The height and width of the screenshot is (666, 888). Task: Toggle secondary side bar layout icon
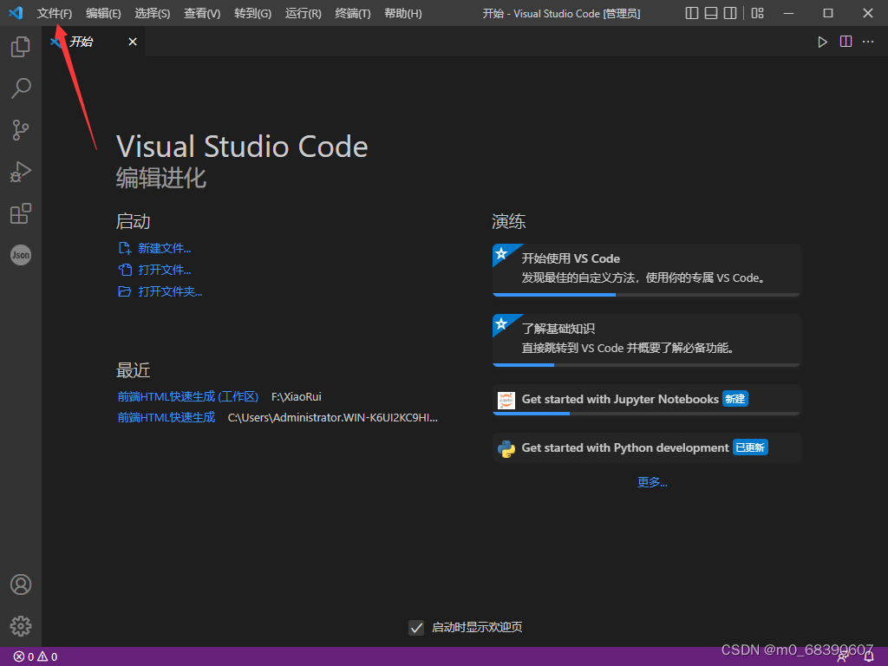pyautogui.click(x=730, y=13)
